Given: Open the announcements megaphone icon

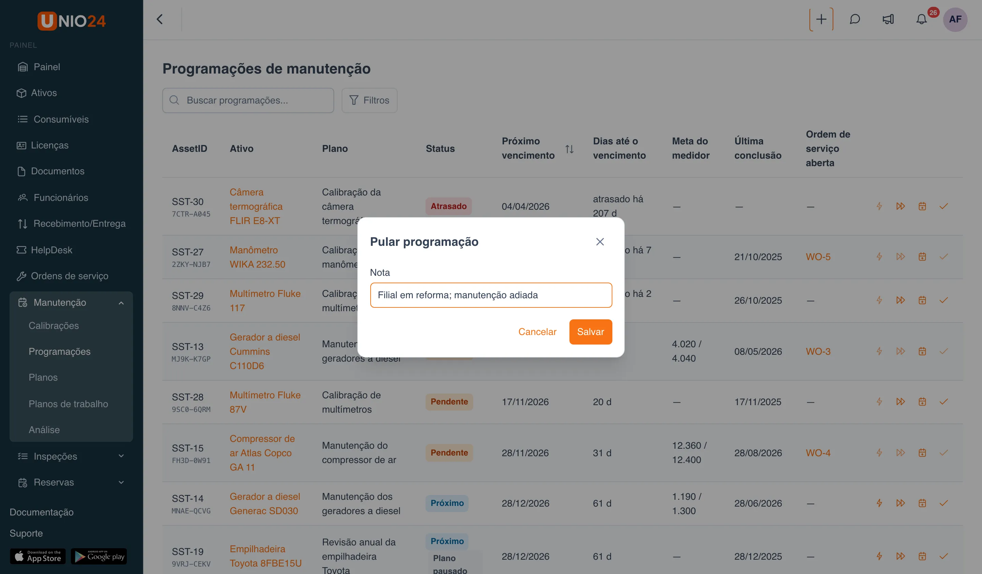Looking at the screenshot, I should coord(888,19).
